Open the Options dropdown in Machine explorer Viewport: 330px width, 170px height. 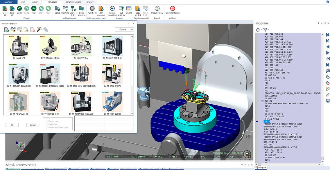[124, 29]
